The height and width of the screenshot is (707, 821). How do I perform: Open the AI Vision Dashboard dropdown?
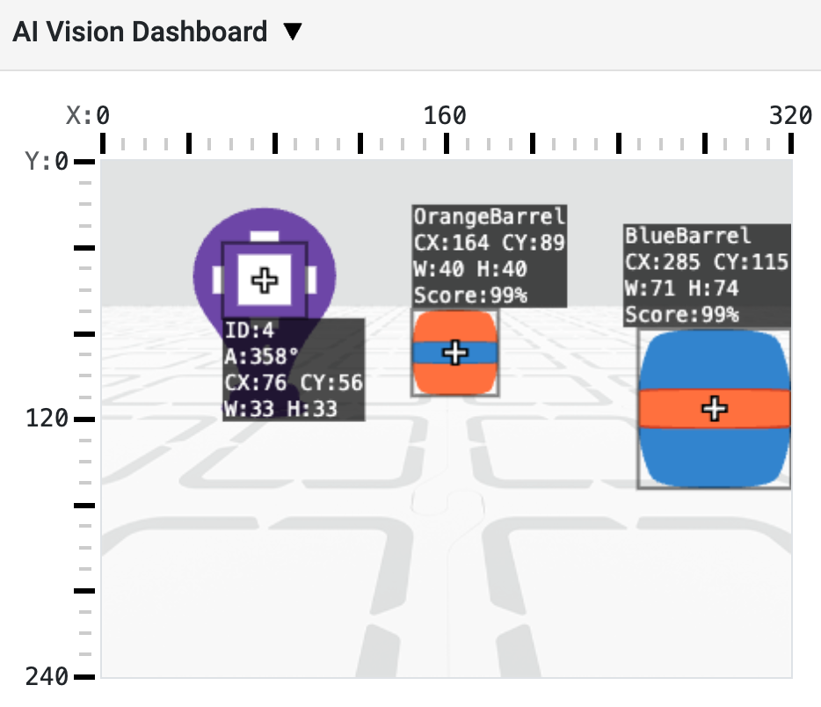tap(293, 31)
